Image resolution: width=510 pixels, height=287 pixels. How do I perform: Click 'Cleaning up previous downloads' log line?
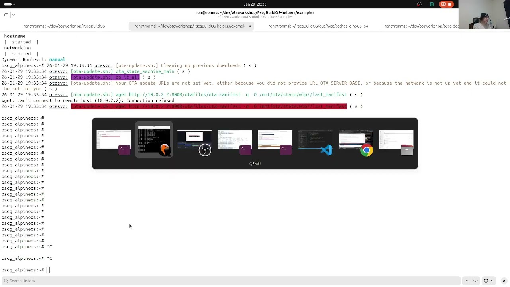(x=200, y=66)
